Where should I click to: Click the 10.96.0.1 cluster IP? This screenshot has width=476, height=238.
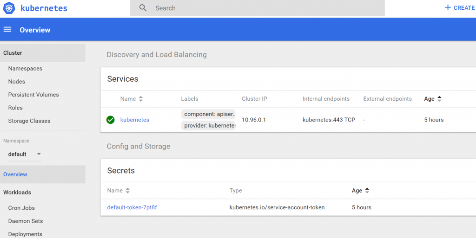[x=254, y=120]
